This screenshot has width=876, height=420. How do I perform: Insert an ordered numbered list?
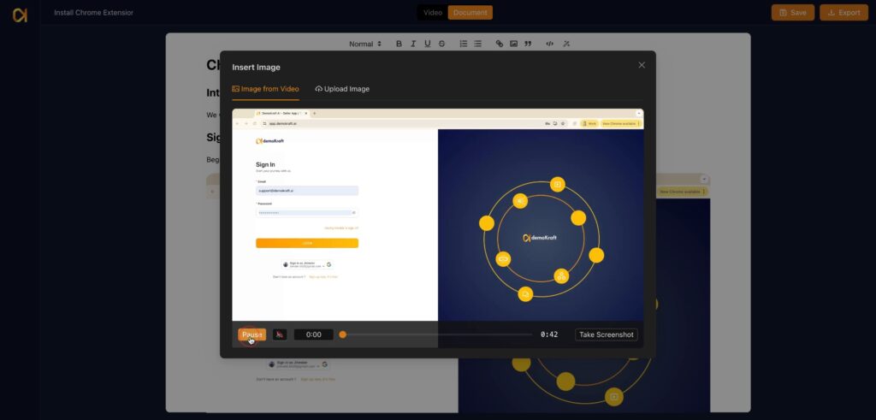pos(463,44)
